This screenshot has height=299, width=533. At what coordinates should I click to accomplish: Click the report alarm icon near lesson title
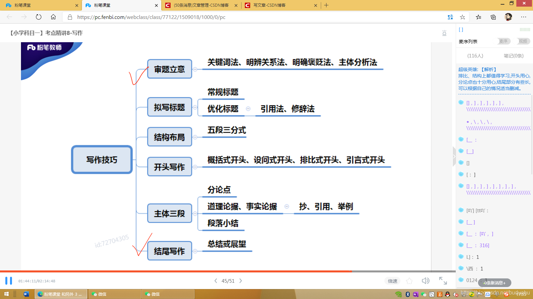(x=444, y=33)
